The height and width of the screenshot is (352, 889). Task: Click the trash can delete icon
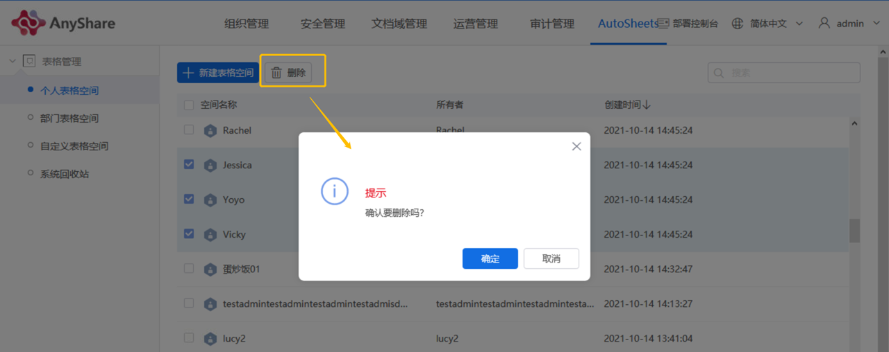tap(276, 73)
